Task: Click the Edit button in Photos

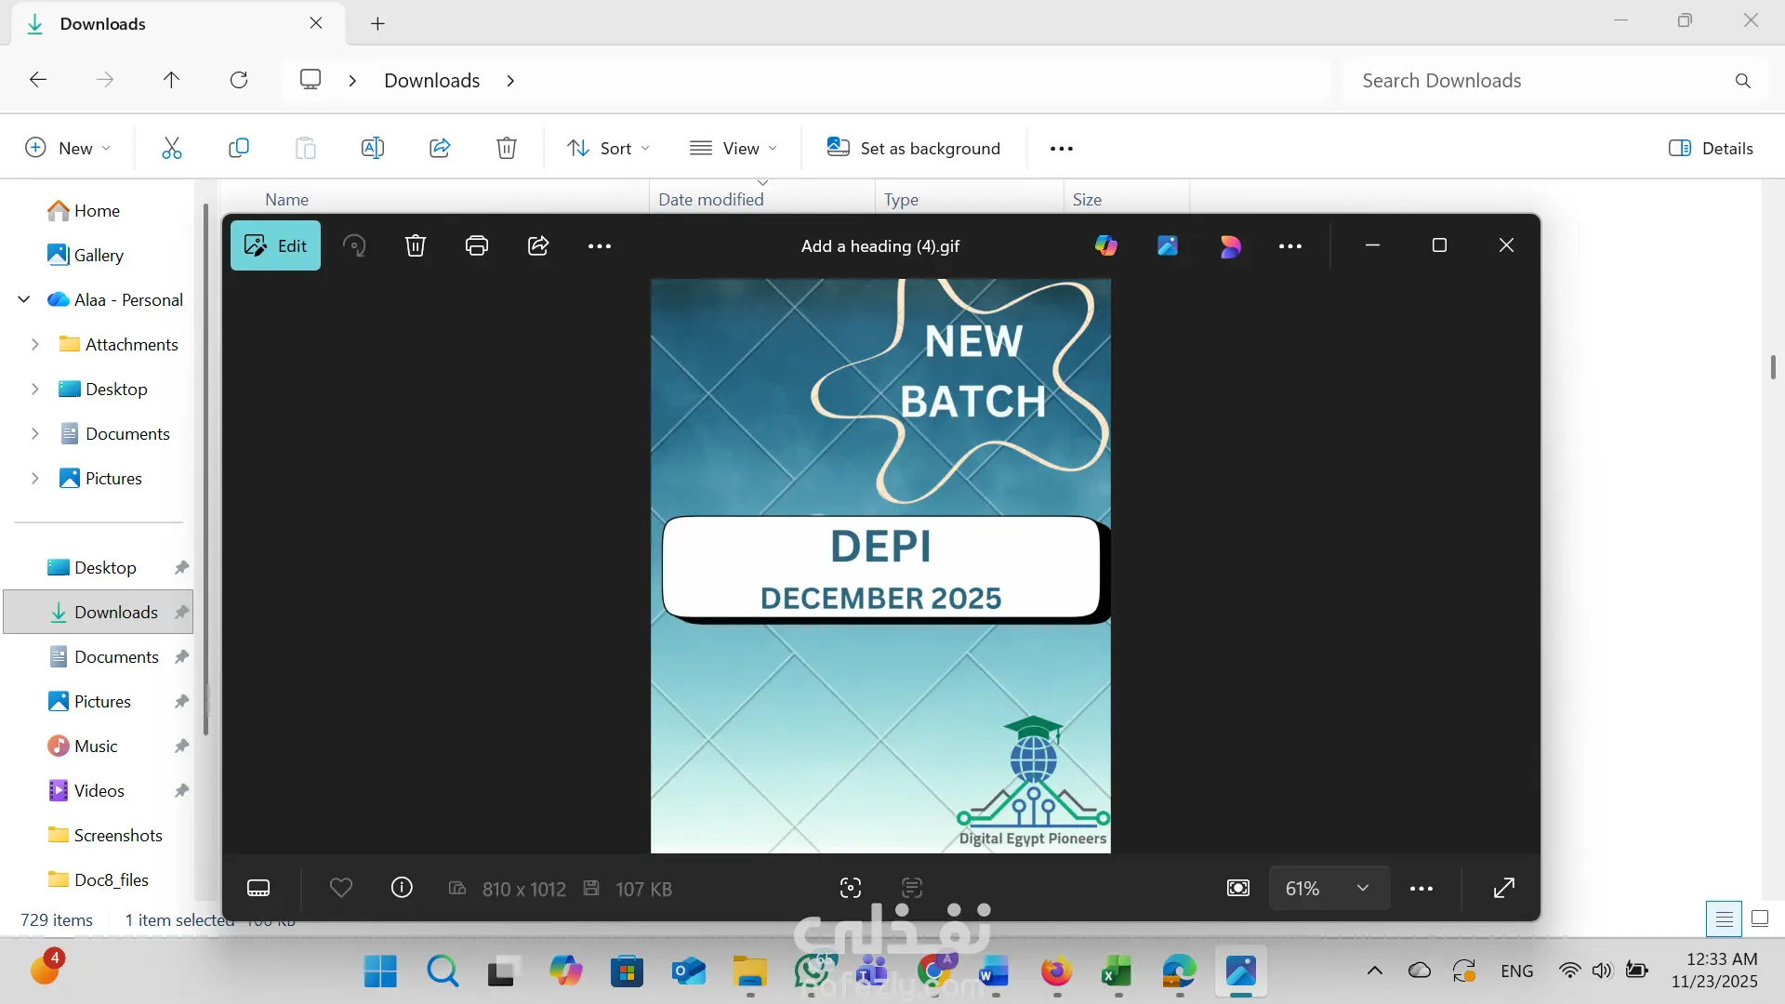Action: 275,245
